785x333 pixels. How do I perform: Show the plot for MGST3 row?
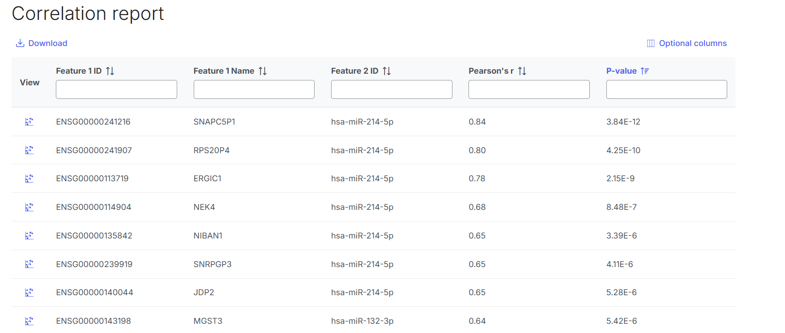(29, 321)
